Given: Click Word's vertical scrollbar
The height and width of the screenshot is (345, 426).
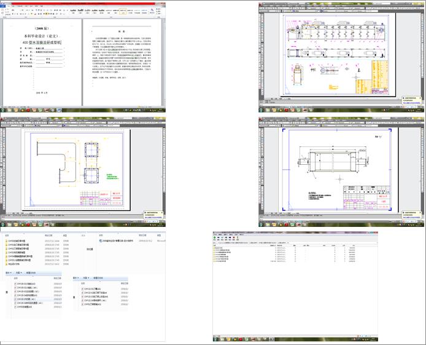Looking at the screenshot, I should pyautogui.click(x=163, y=61).
